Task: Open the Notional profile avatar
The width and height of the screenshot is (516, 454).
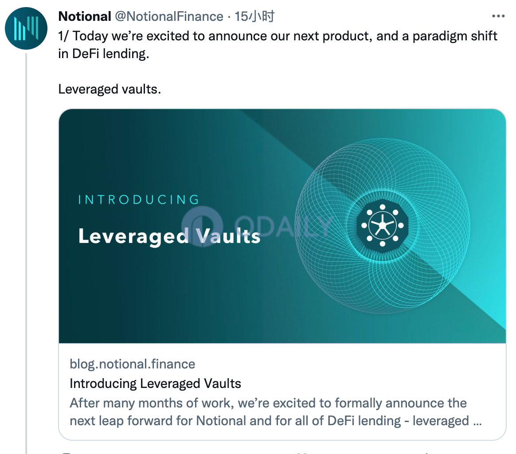Action: coord(26,28)
